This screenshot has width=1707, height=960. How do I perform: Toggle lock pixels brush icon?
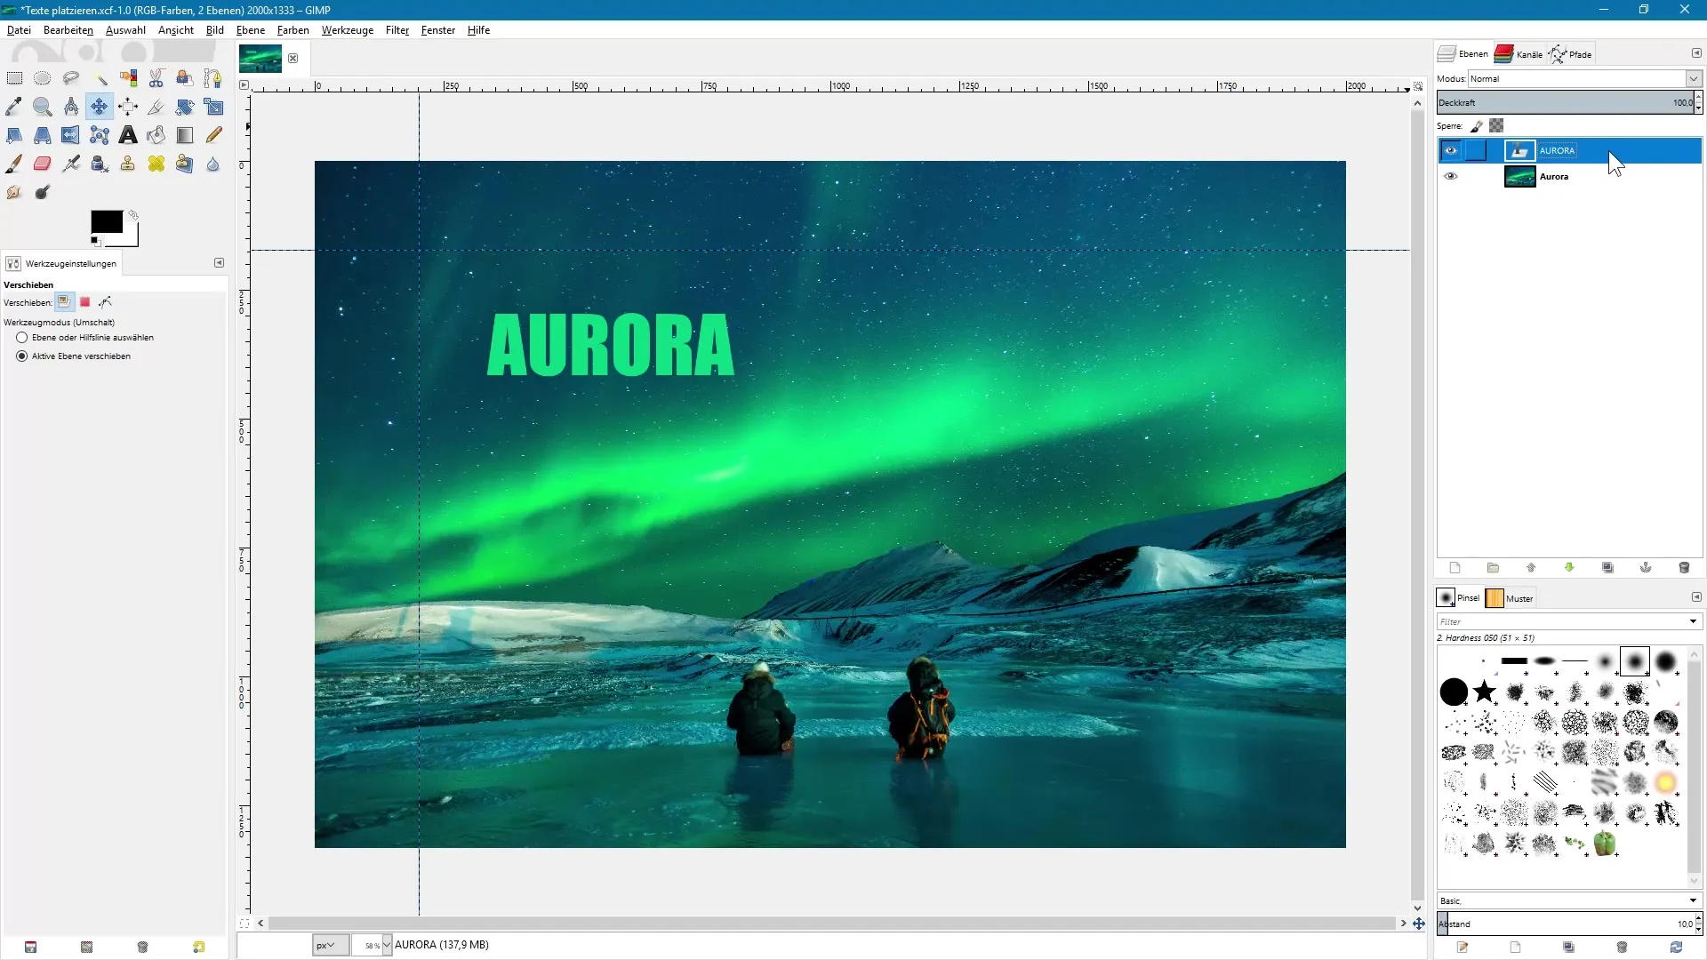click(1477, 126)
